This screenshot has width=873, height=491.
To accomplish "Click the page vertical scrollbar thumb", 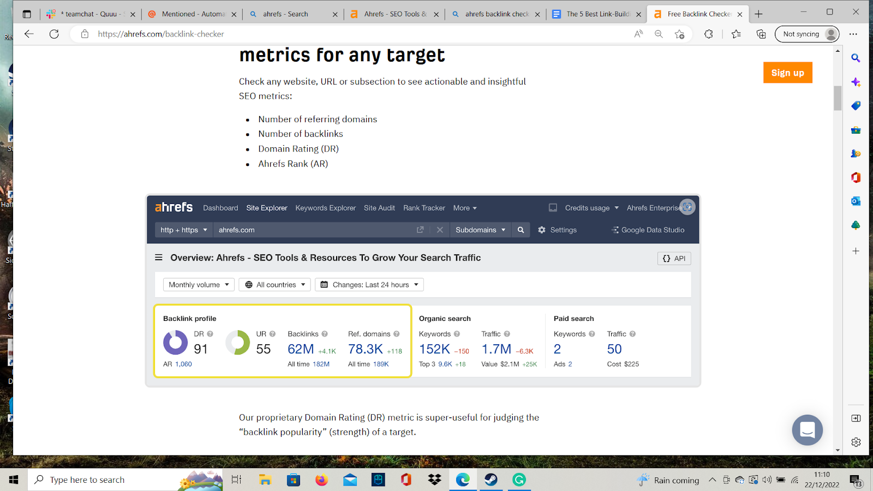I will [x=838, y=98].
